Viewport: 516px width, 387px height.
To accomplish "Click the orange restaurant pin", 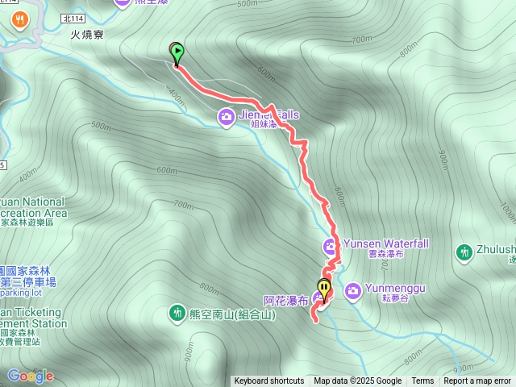I will [20, 21].
